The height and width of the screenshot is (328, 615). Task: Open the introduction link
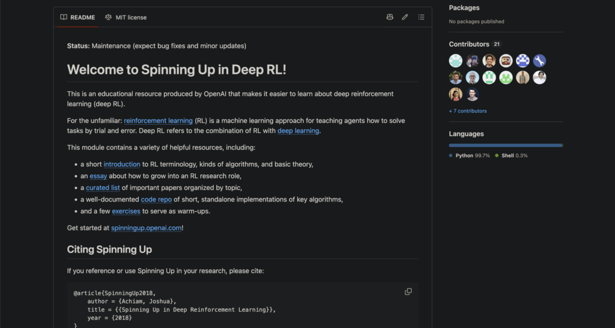121,164
